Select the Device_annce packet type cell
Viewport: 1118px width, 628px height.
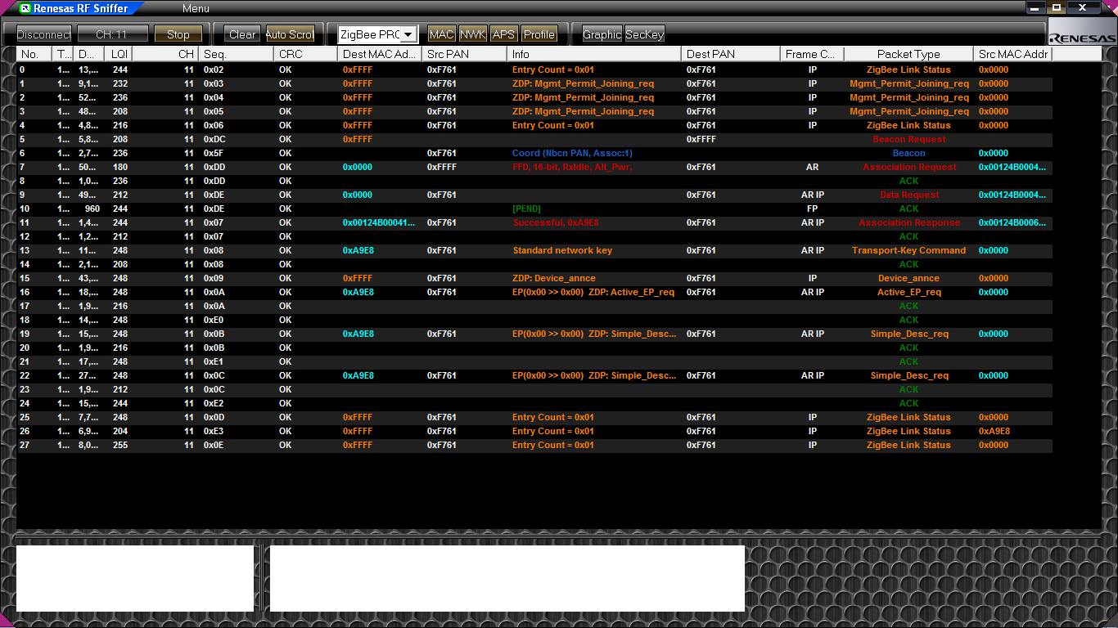[x=909, y=279]
